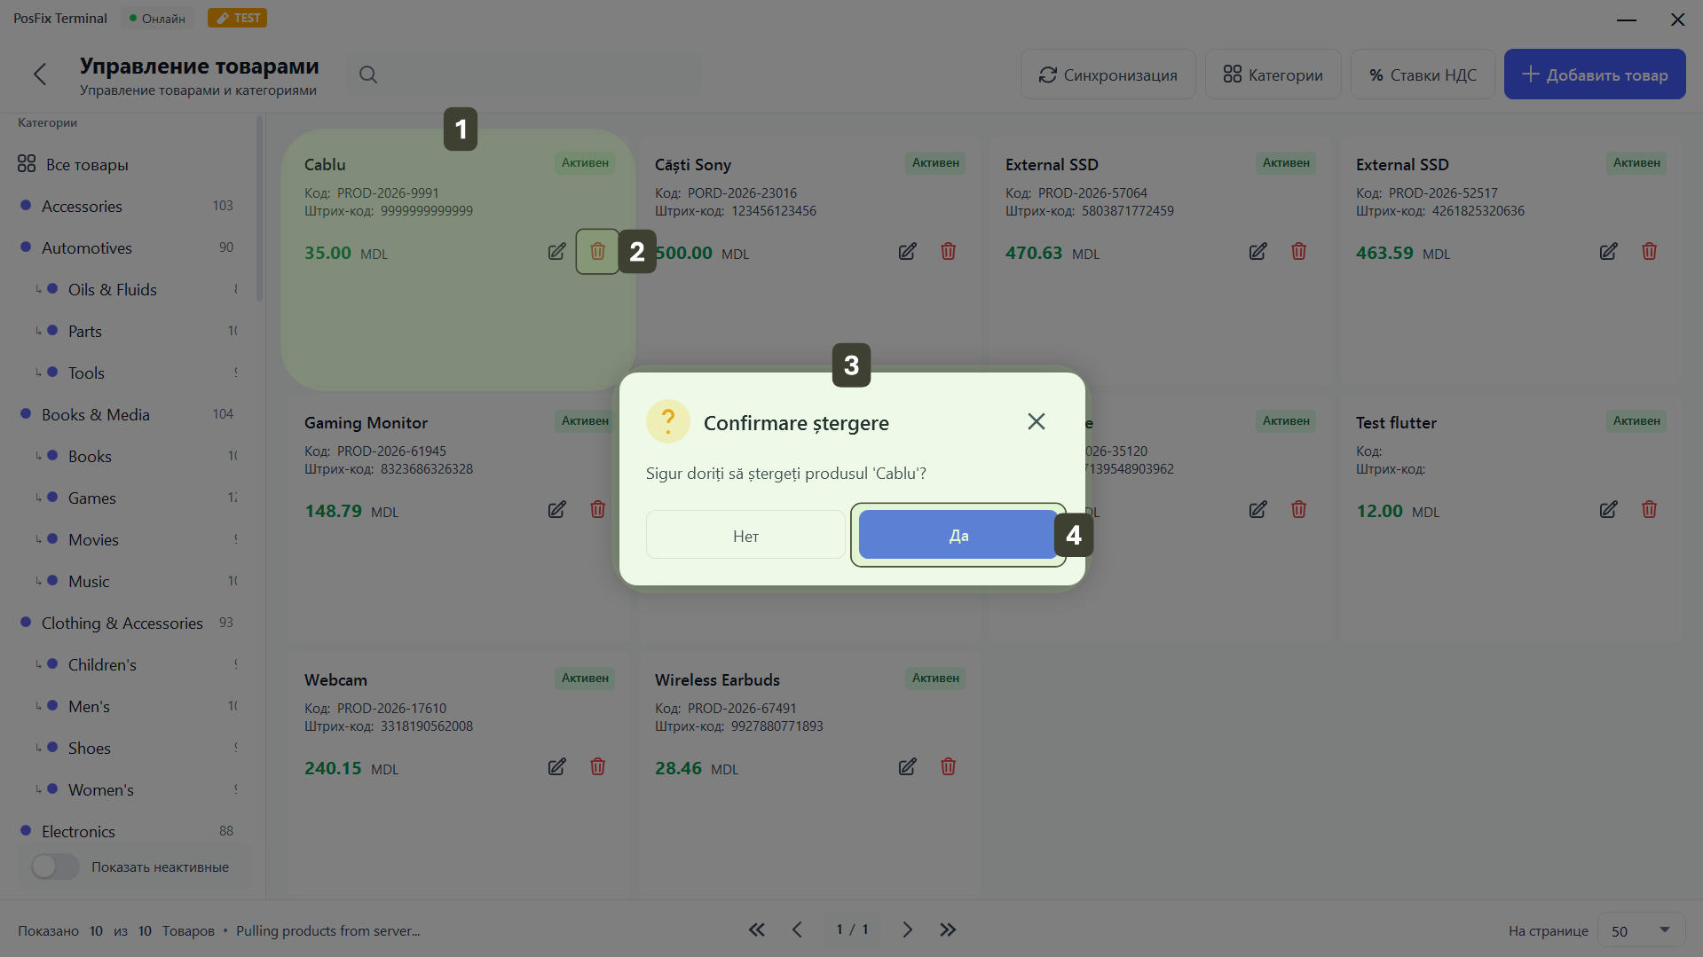Confirm deletion with Да button

click(x=958, y=536)
